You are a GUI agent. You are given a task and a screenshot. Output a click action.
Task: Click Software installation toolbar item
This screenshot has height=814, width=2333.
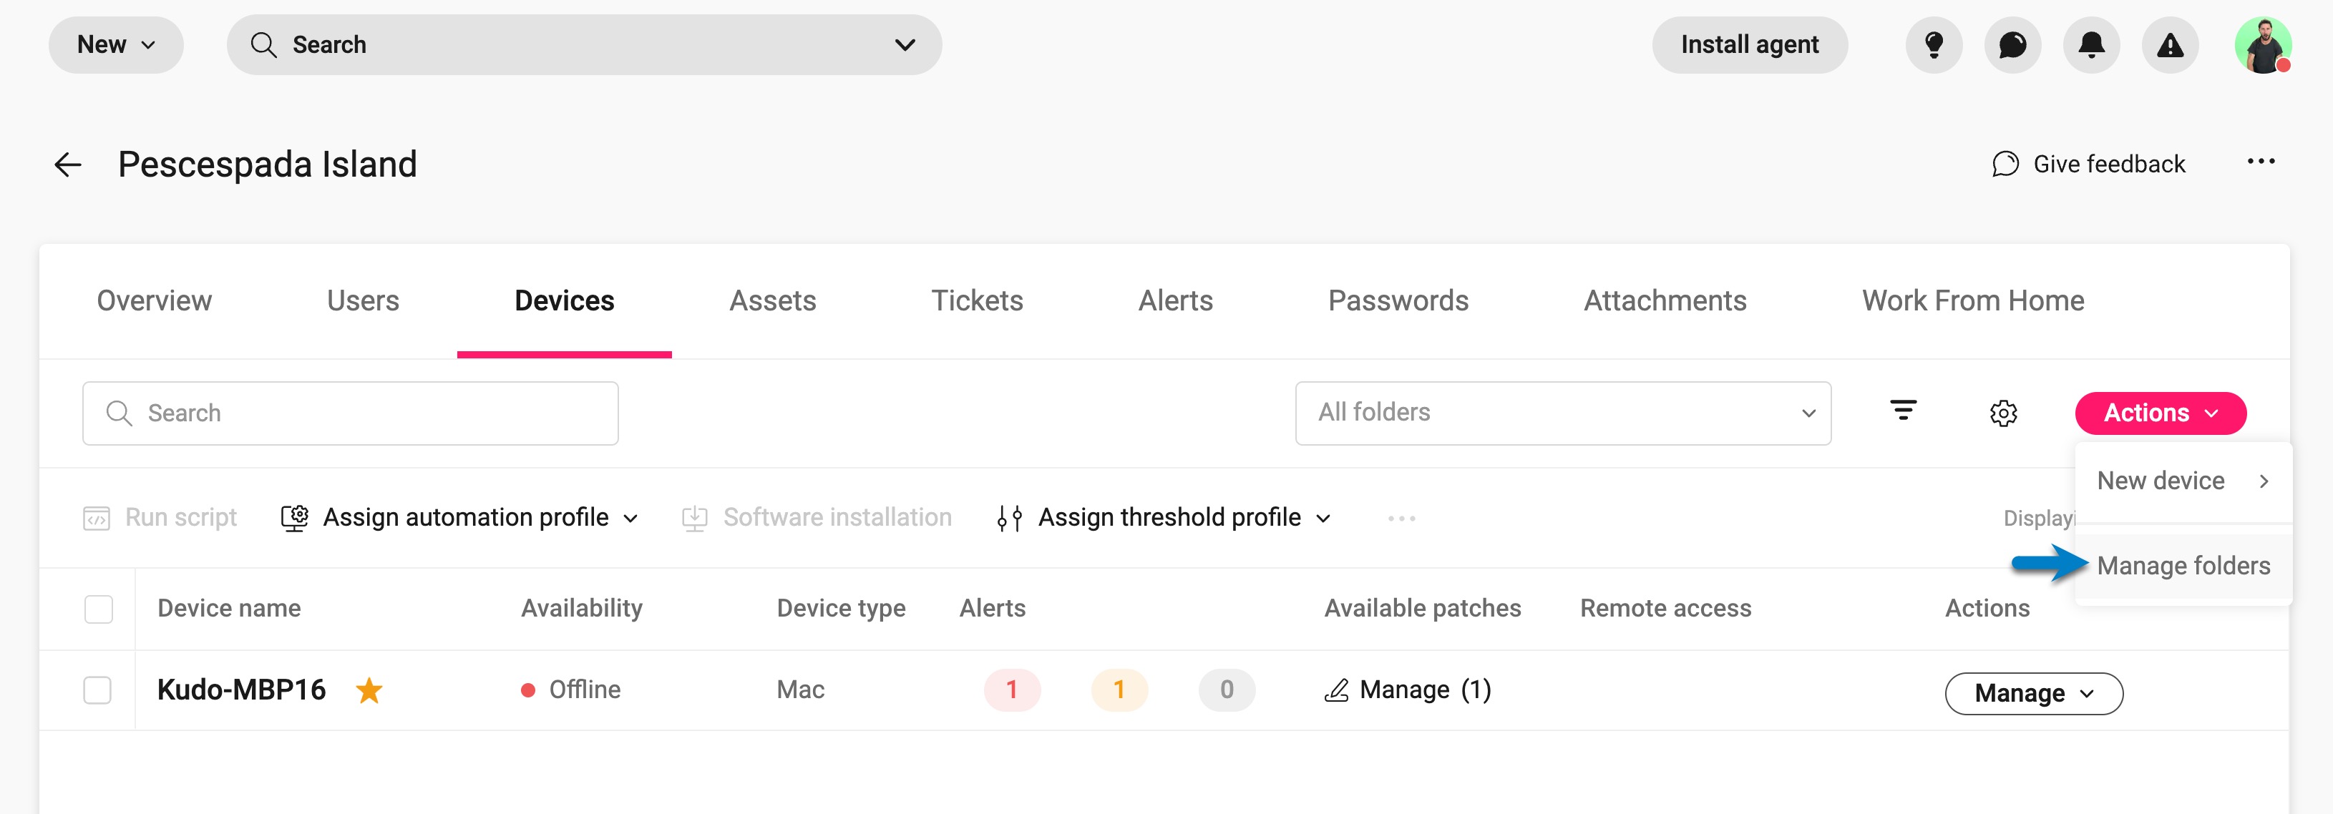(816, 517)
